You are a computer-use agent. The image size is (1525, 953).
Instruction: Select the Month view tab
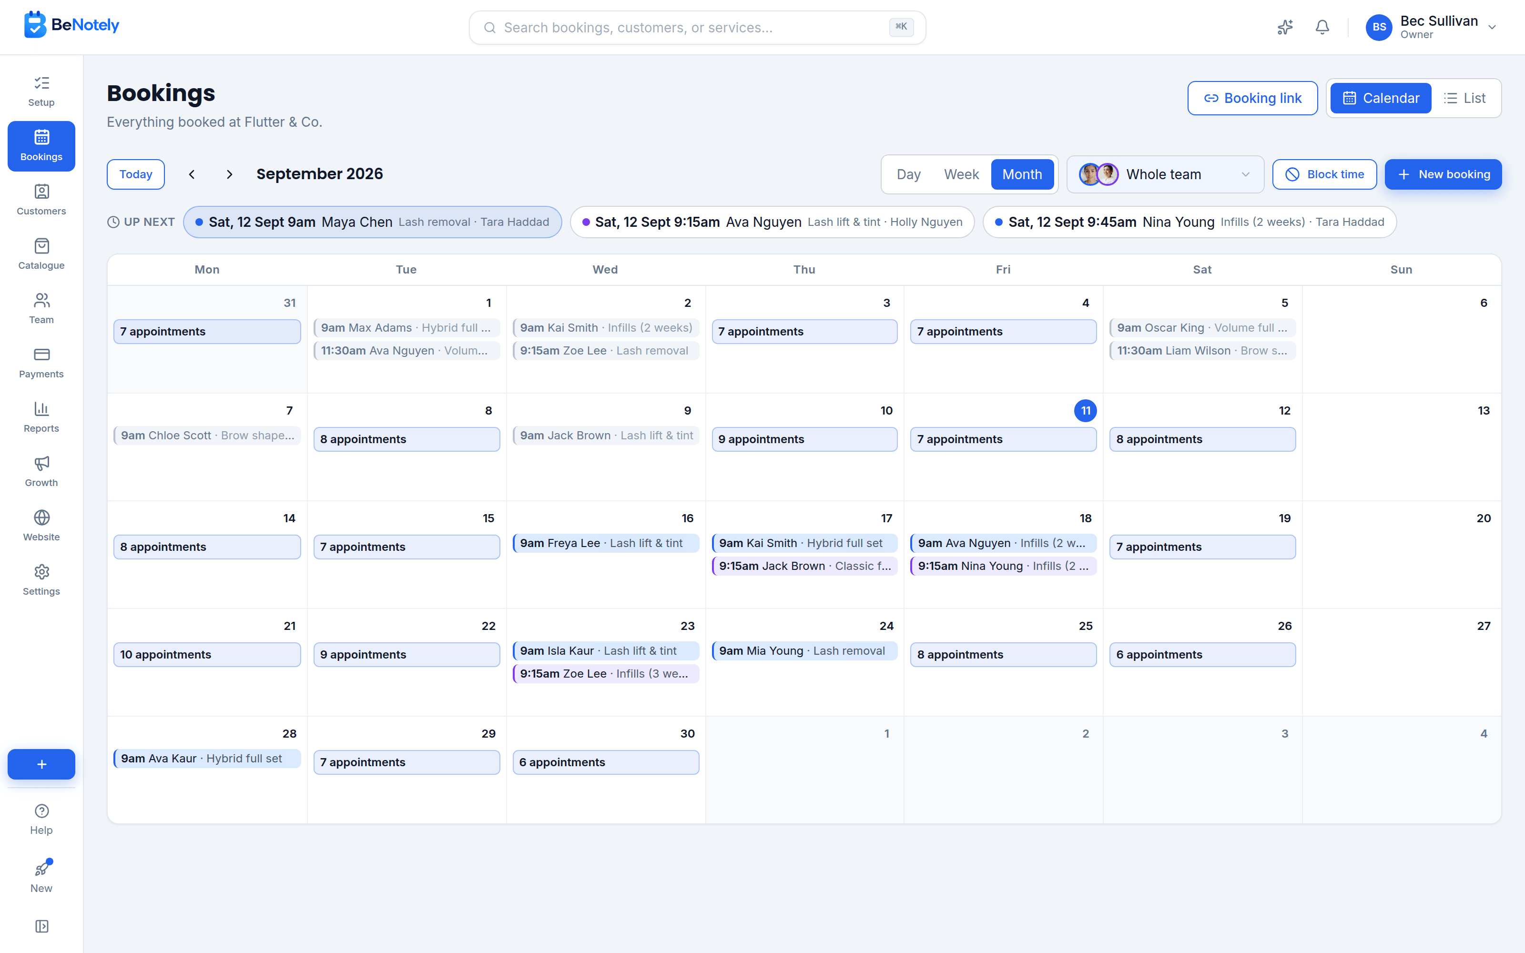click(x=1022, y=174)
